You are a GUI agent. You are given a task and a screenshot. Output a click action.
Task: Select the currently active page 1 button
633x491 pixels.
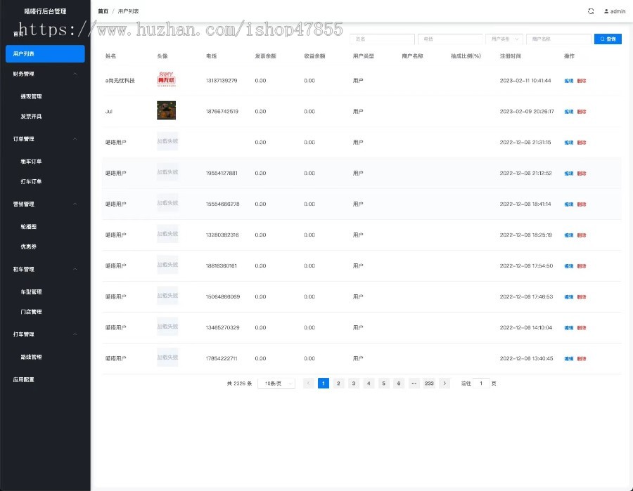click(323, 384)
